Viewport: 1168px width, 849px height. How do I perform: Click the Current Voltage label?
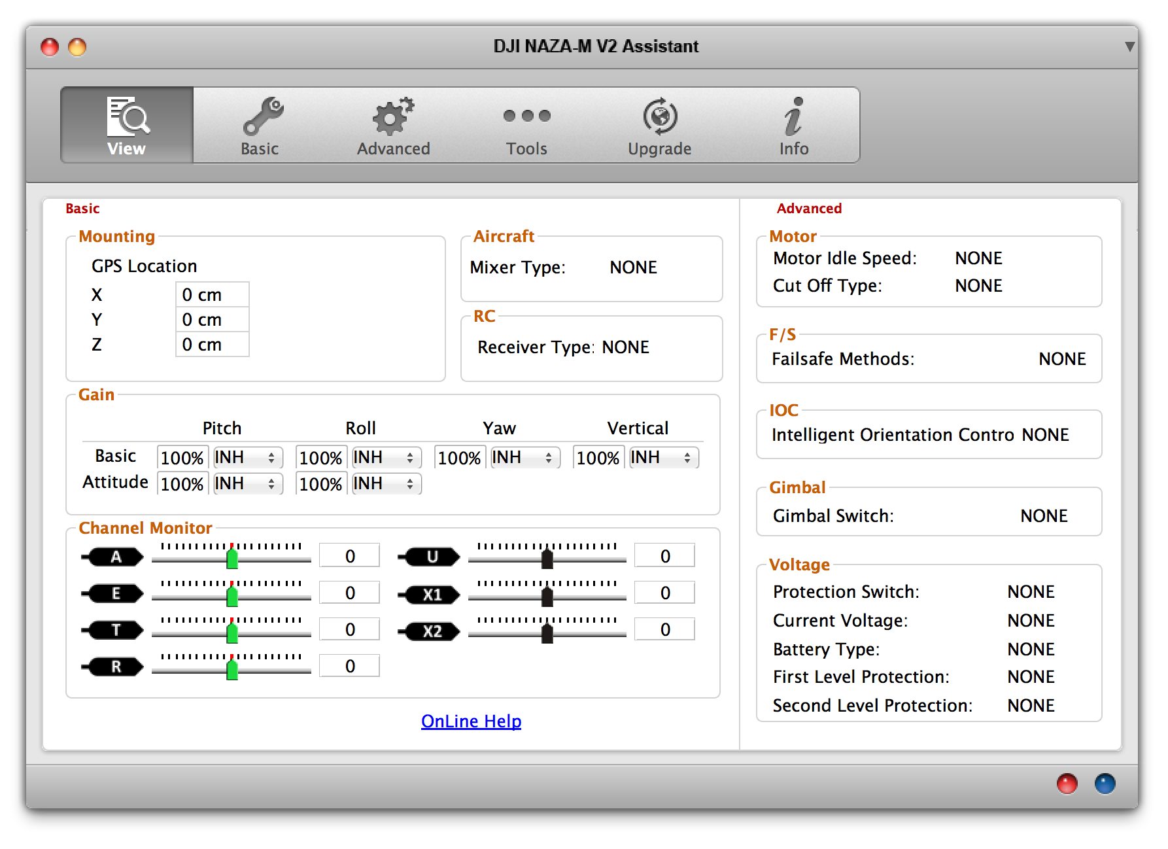(840, 621)
